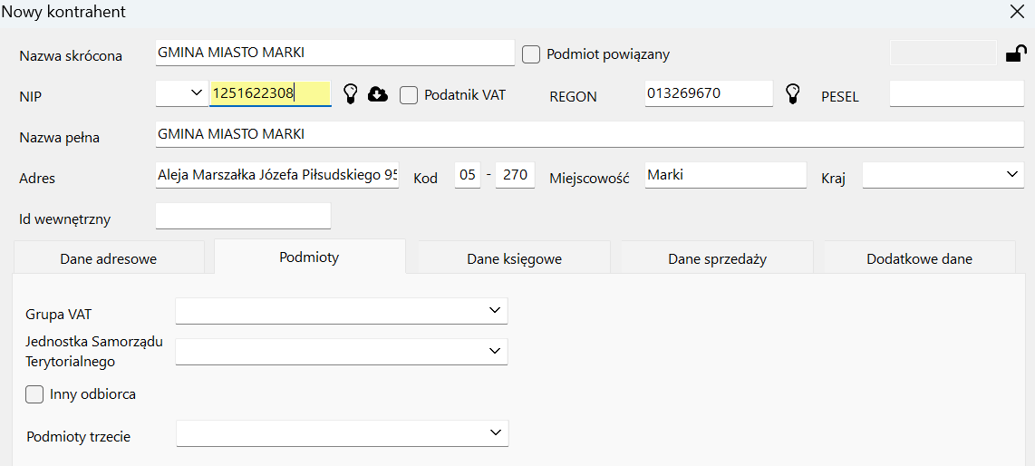This screenshot has height=466, width=1035.
Task: Check the Inny odbiorca option
Action: tap(35, 394)
